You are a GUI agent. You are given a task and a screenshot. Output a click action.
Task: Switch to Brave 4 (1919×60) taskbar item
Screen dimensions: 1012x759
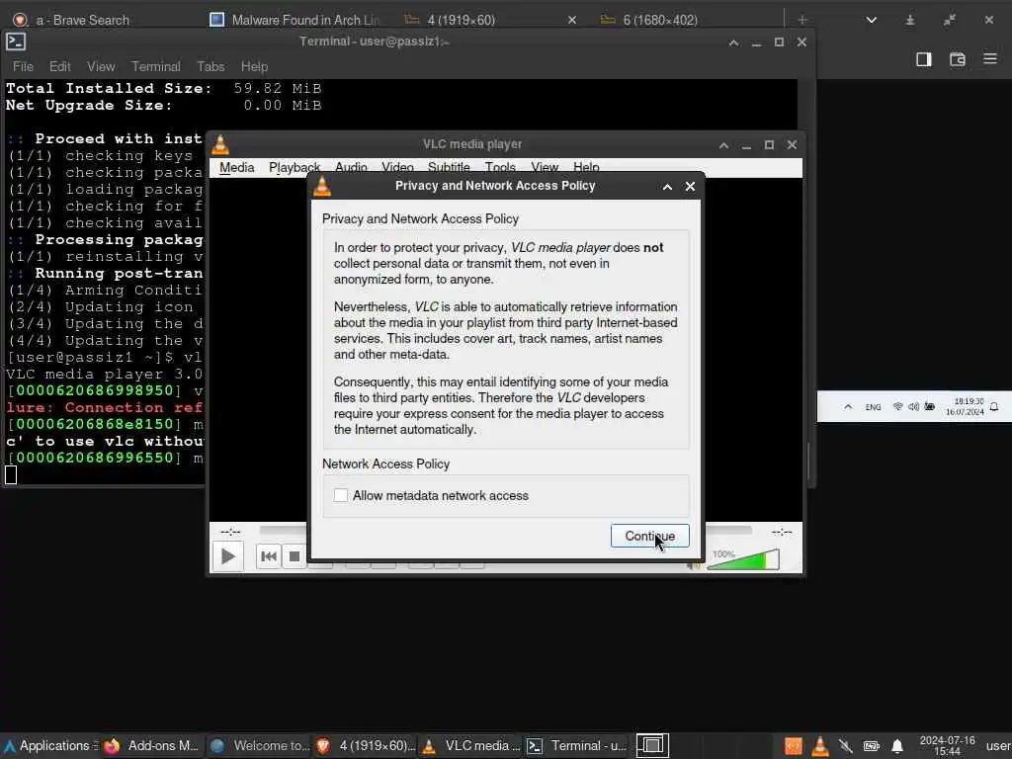tap(366, 745)
